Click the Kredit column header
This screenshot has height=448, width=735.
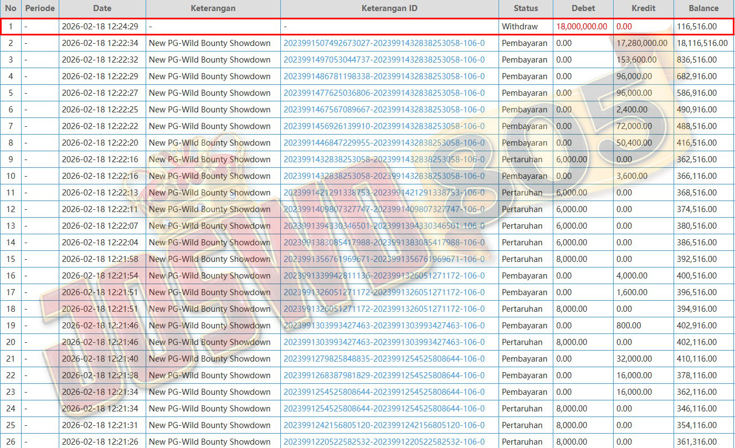point(643,8)
